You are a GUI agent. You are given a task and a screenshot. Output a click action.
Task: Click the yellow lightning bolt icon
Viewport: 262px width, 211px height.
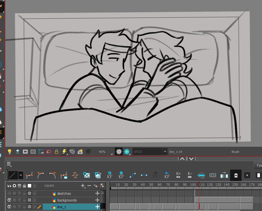(x=64, y=151)
